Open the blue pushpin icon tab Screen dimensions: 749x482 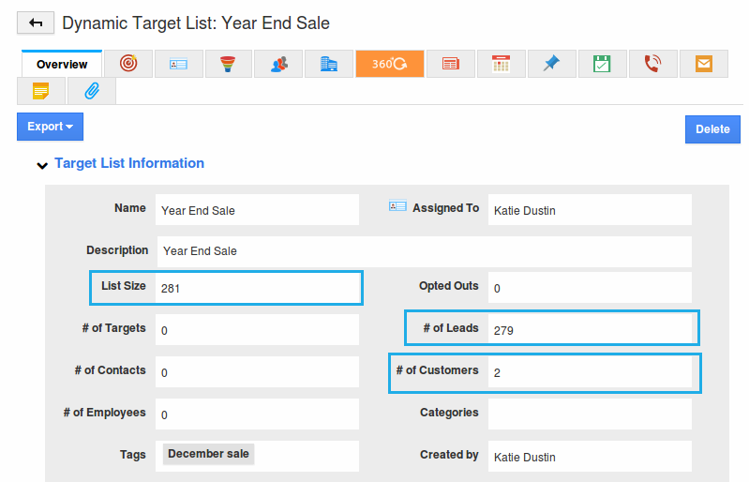(551, 64)
